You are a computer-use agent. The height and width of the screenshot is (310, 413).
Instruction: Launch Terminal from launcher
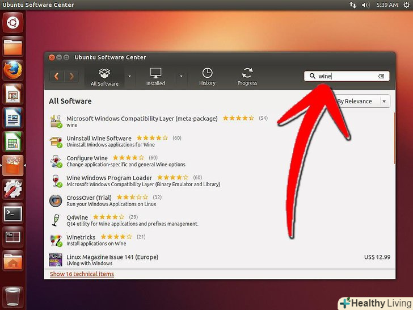click(x=12, y=213)
